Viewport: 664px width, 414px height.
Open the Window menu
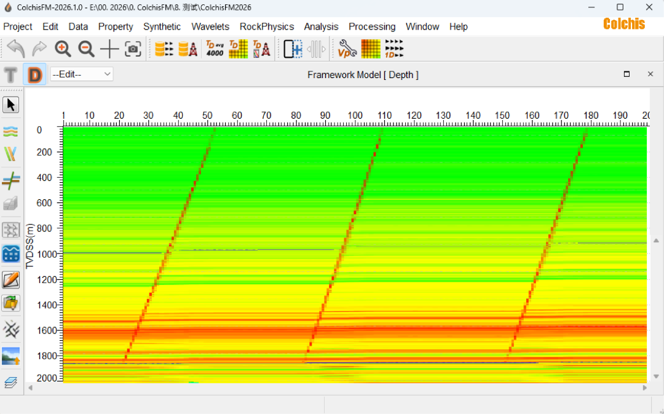coord(422,26)
